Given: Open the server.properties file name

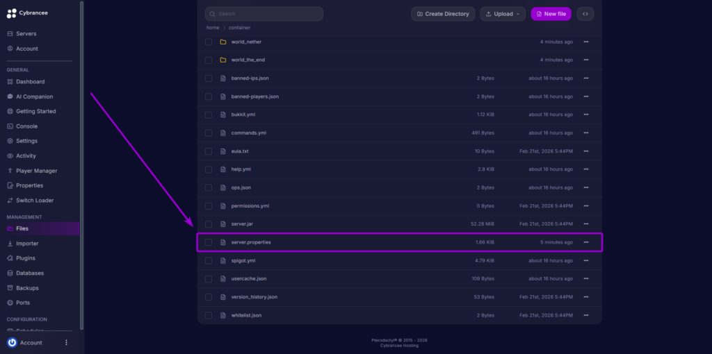Looking at the screenshot, I should tap(251, 242).
